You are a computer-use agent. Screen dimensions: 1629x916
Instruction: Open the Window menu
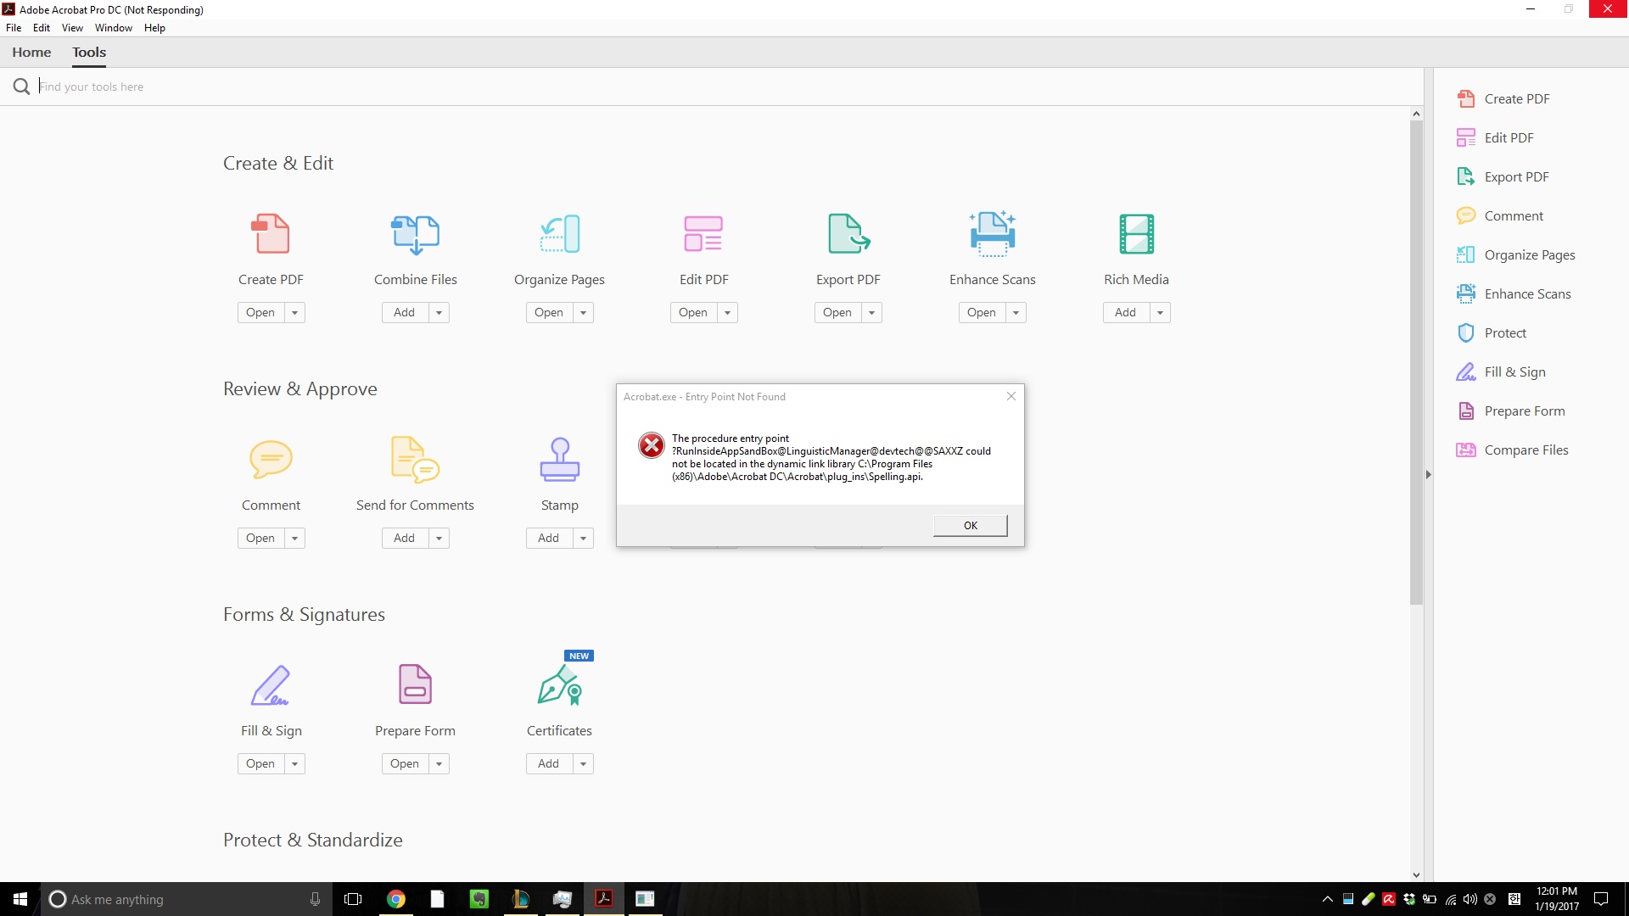112,27
